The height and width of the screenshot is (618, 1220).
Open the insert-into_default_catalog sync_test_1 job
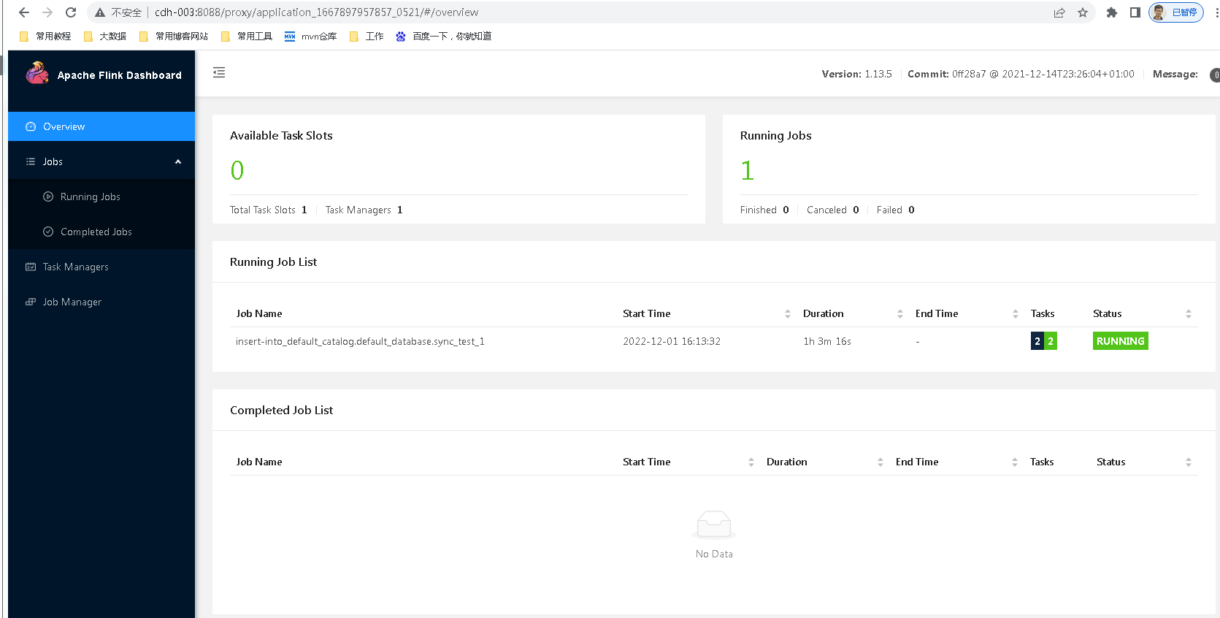point(360,341)
